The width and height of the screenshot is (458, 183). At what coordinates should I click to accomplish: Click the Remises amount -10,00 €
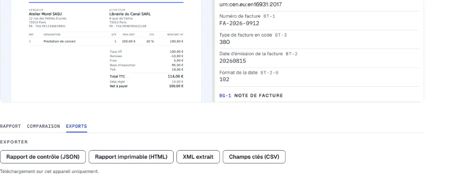point(177,56)
